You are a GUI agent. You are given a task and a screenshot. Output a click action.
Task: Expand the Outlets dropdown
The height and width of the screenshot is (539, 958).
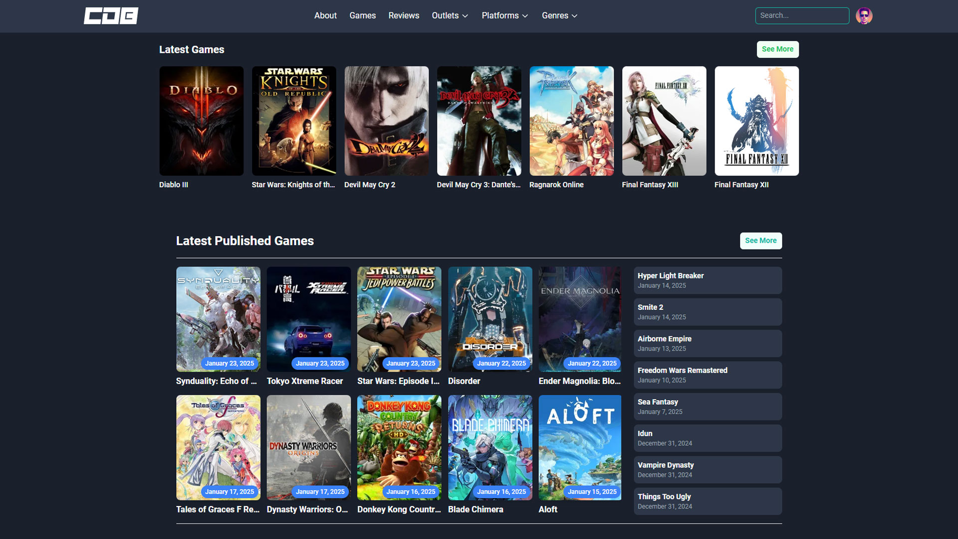[450, 15]
